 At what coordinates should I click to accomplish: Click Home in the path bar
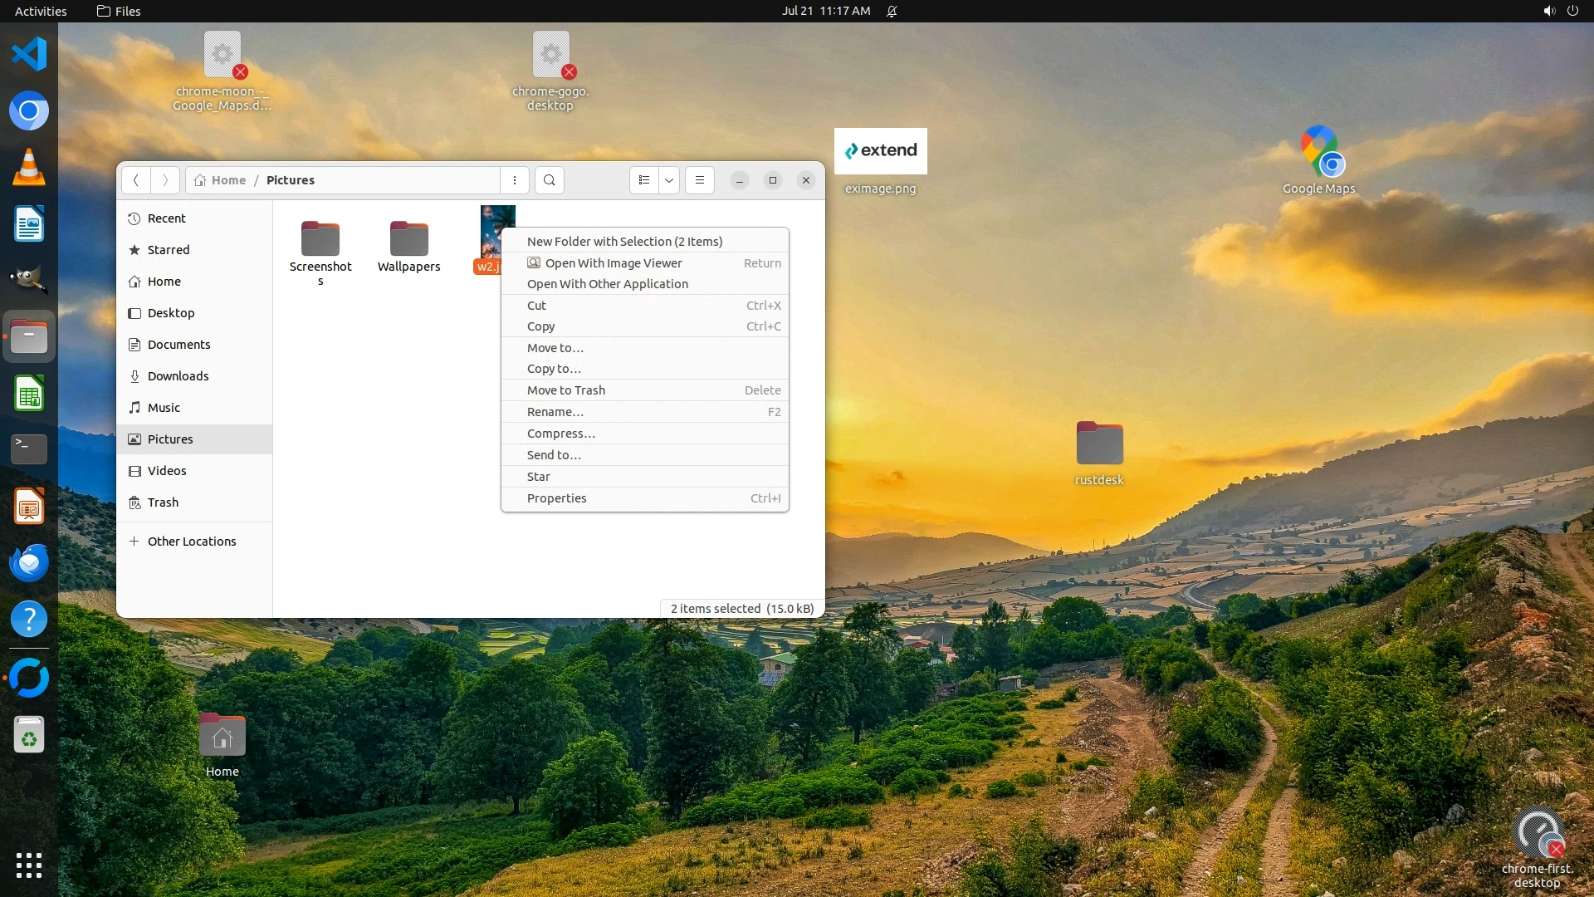[228, 180]
